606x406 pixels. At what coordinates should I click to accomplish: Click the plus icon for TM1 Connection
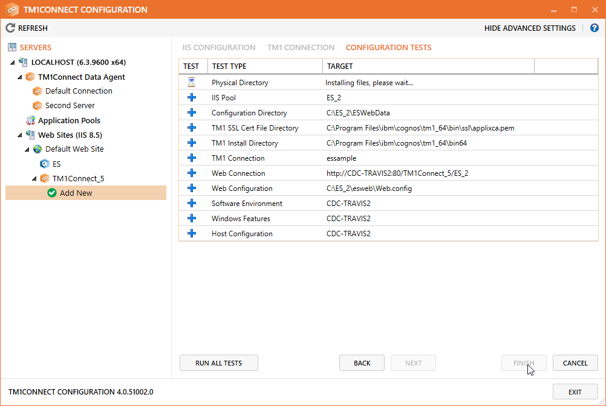click(x=192, y=158)
